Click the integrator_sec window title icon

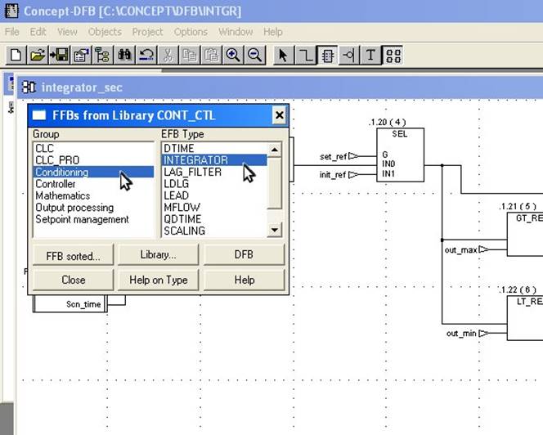29,87
